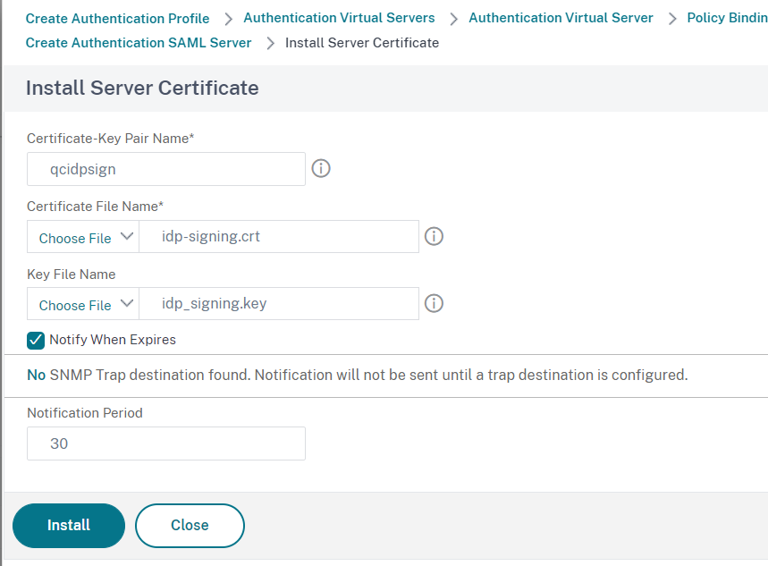
Task: Uncheck the Notify When Expires checkbox
Action: click(x=35, y=340)
